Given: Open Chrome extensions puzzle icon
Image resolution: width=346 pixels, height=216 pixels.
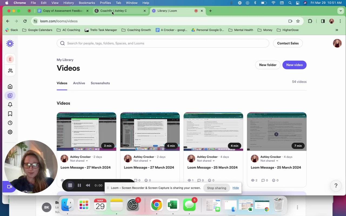Looking at the screenshot, I should click(310, 21).
